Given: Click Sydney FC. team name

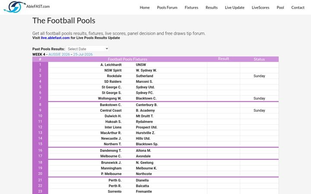Looking at the screenshot, I should tap(145, 93).
